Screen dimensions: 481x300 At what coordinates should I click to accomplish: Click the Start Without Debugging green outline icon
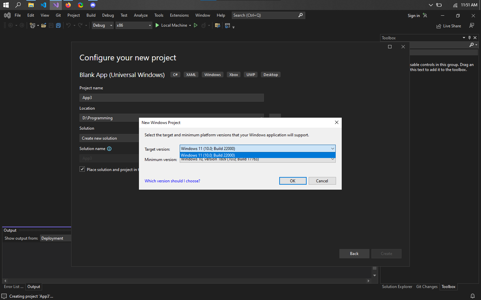click(x=195, y=25)
